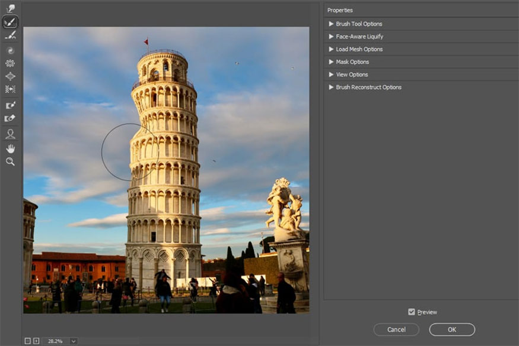Select the Bloat tool
This screenshot has width=519, height=346.
(10, 76)
